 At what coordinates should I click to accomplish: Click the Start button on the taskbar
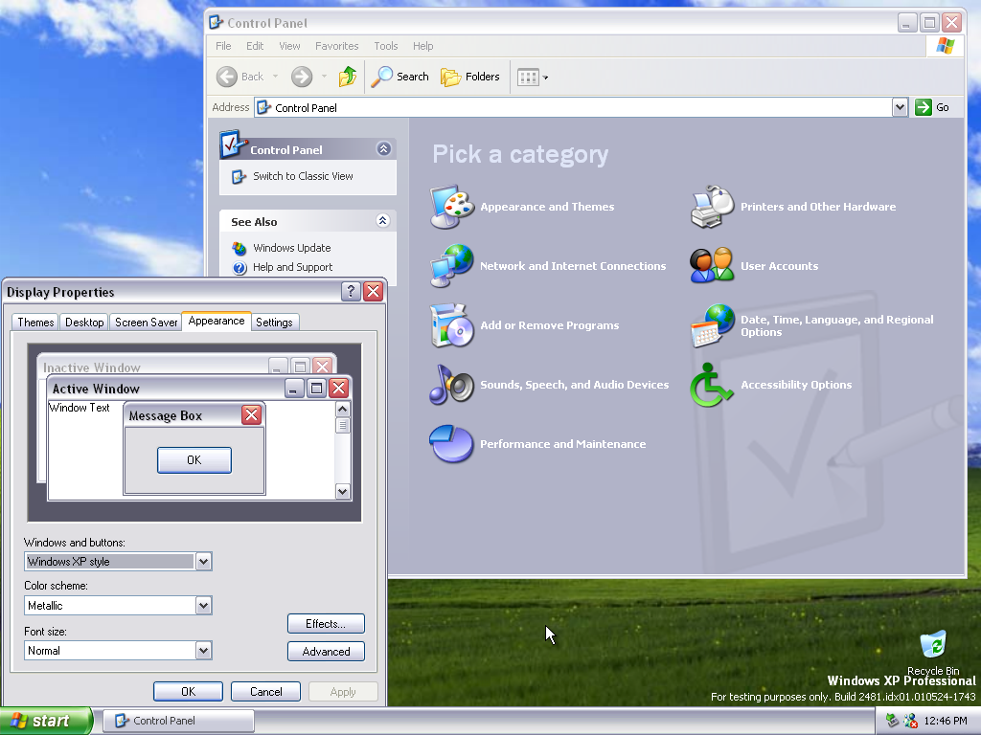(x=45, y=721)
